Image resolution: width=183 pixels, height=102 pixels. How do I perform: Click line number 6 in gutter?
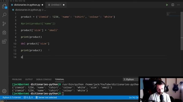[x=15, y=30]
